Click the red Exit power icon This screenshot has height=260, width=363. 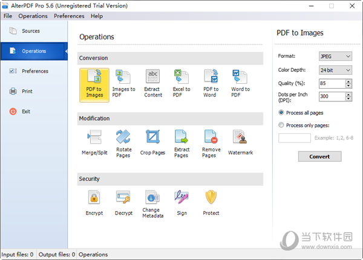click(x=13, y=112)
